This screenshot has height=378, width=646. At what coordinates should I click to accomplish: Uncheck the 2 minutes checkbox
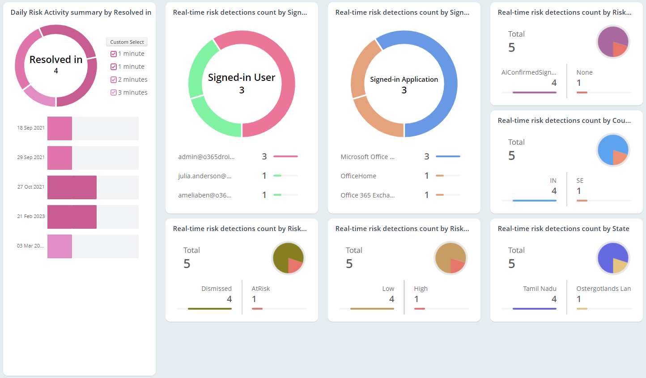(x=113, y=80)
